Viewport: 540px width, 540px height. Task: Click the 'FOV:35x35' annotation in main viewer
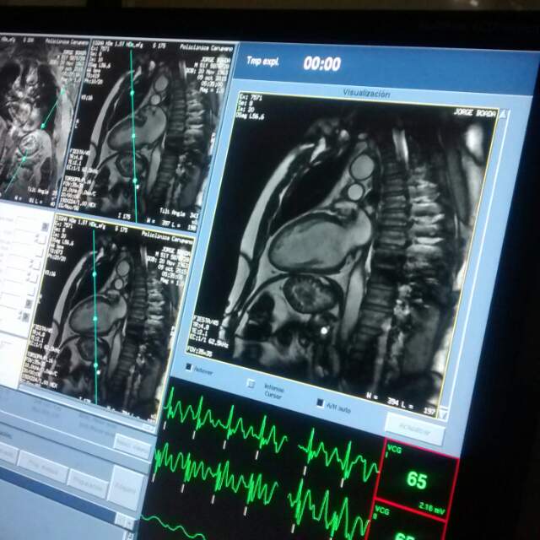coord(200,352)
